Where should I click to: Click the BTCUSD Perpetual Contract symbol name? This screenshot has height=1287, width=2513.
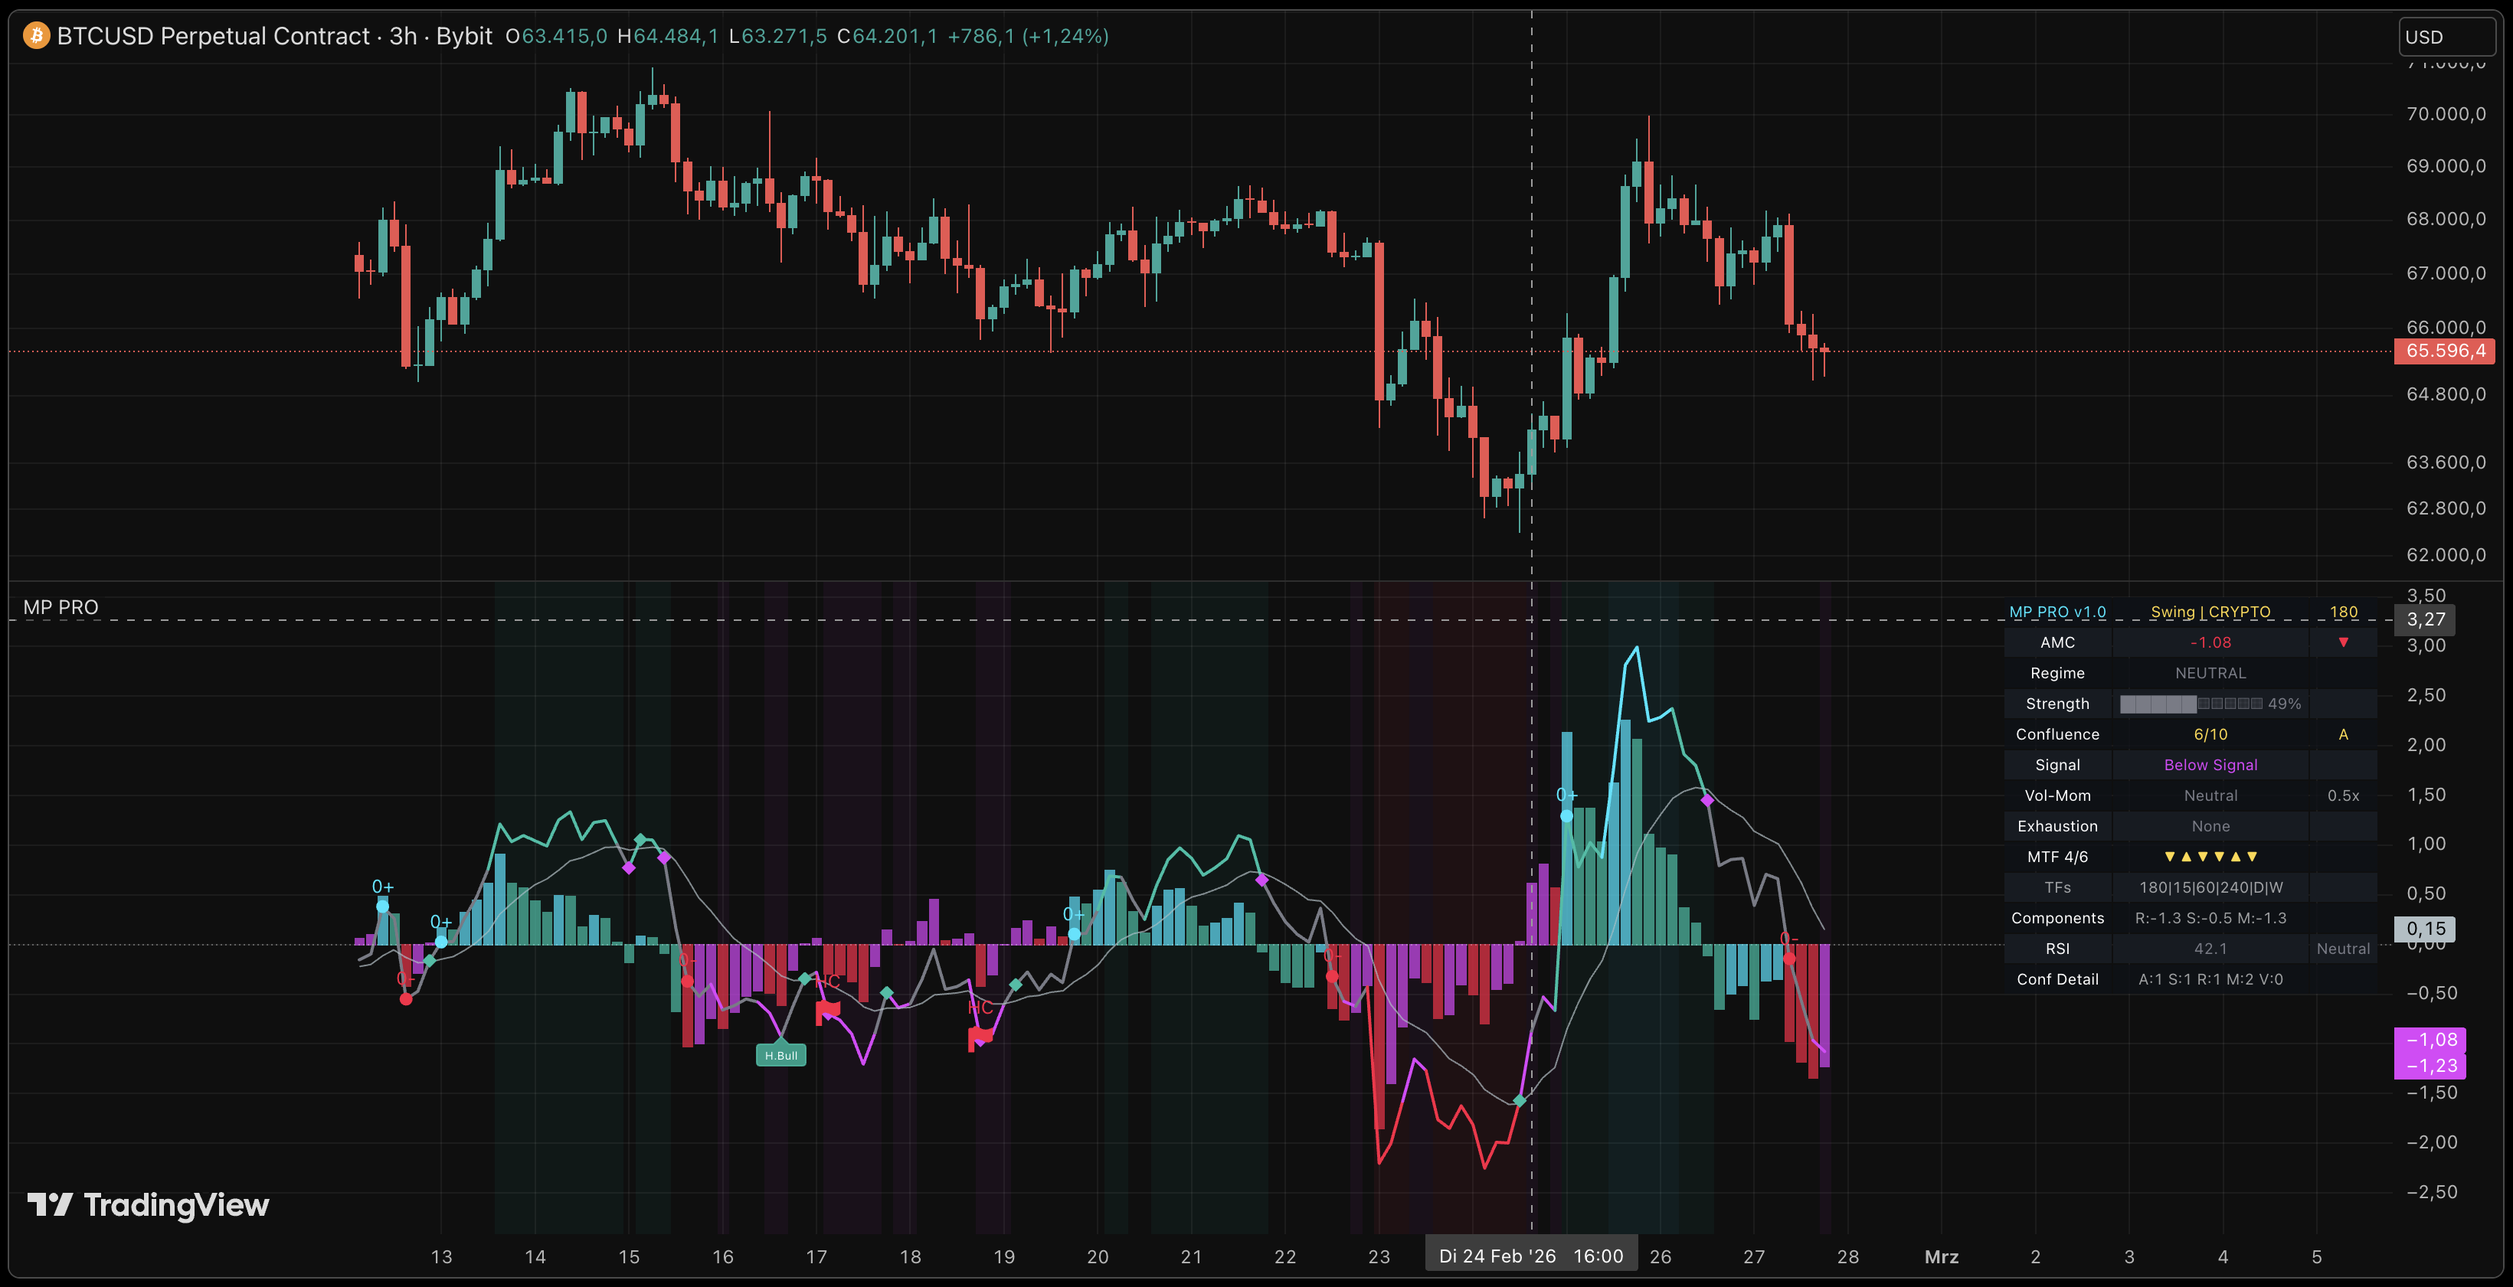pyautogui.click(x=210, y=36)
